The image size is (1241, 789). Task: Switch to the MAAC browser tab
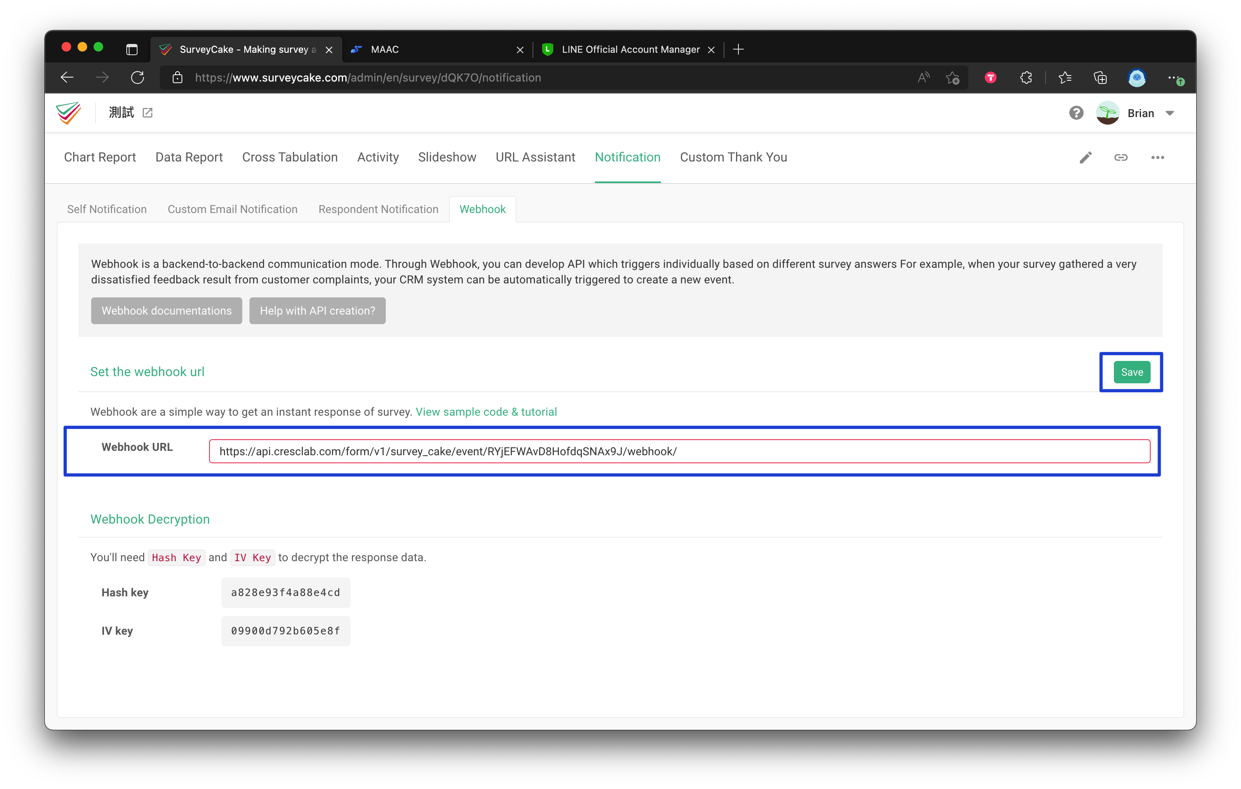(385, 50)
